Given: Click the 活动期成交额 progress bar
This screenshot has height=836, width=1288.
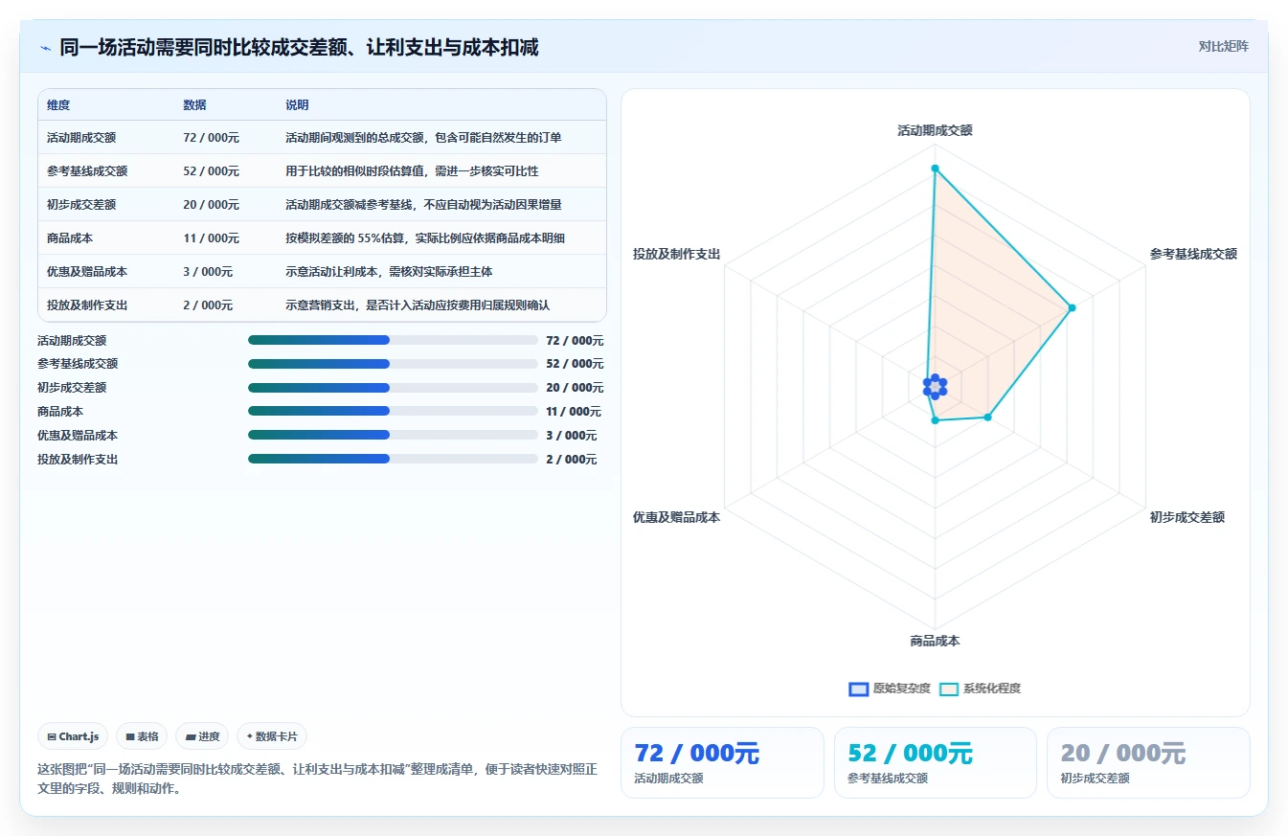Looking at the screenshot, I should point(393,340).
